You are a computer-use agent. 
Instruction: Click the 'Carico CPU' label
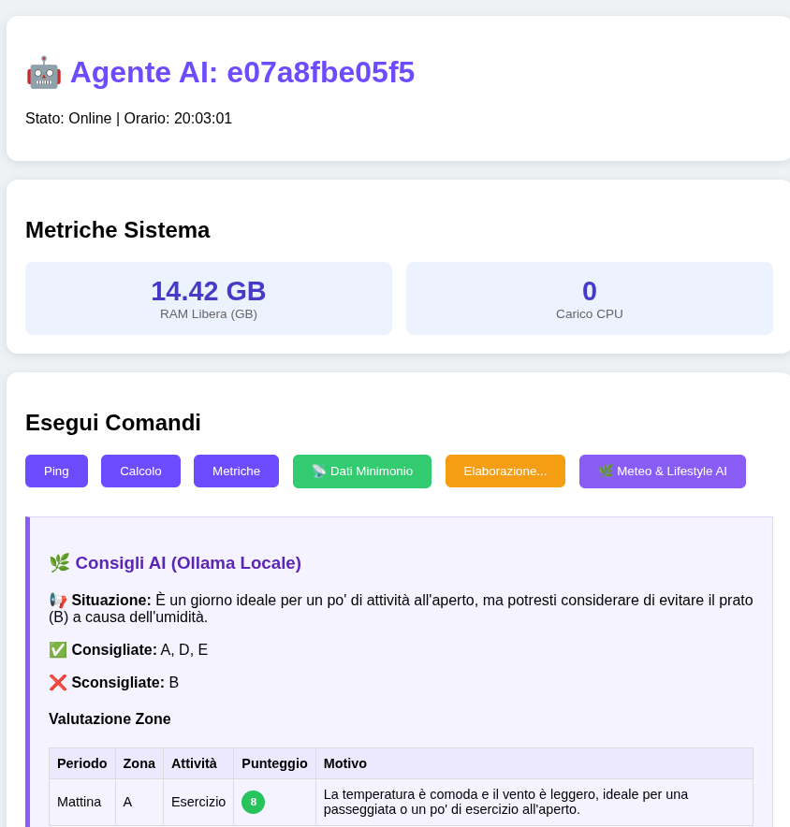(x=590, y=313)
